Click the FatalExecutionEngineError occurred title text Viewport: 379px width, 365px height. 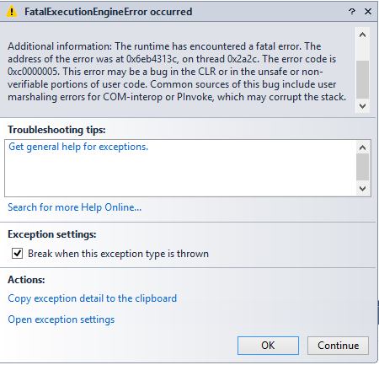pyautogui.click(x=109, y=12)
